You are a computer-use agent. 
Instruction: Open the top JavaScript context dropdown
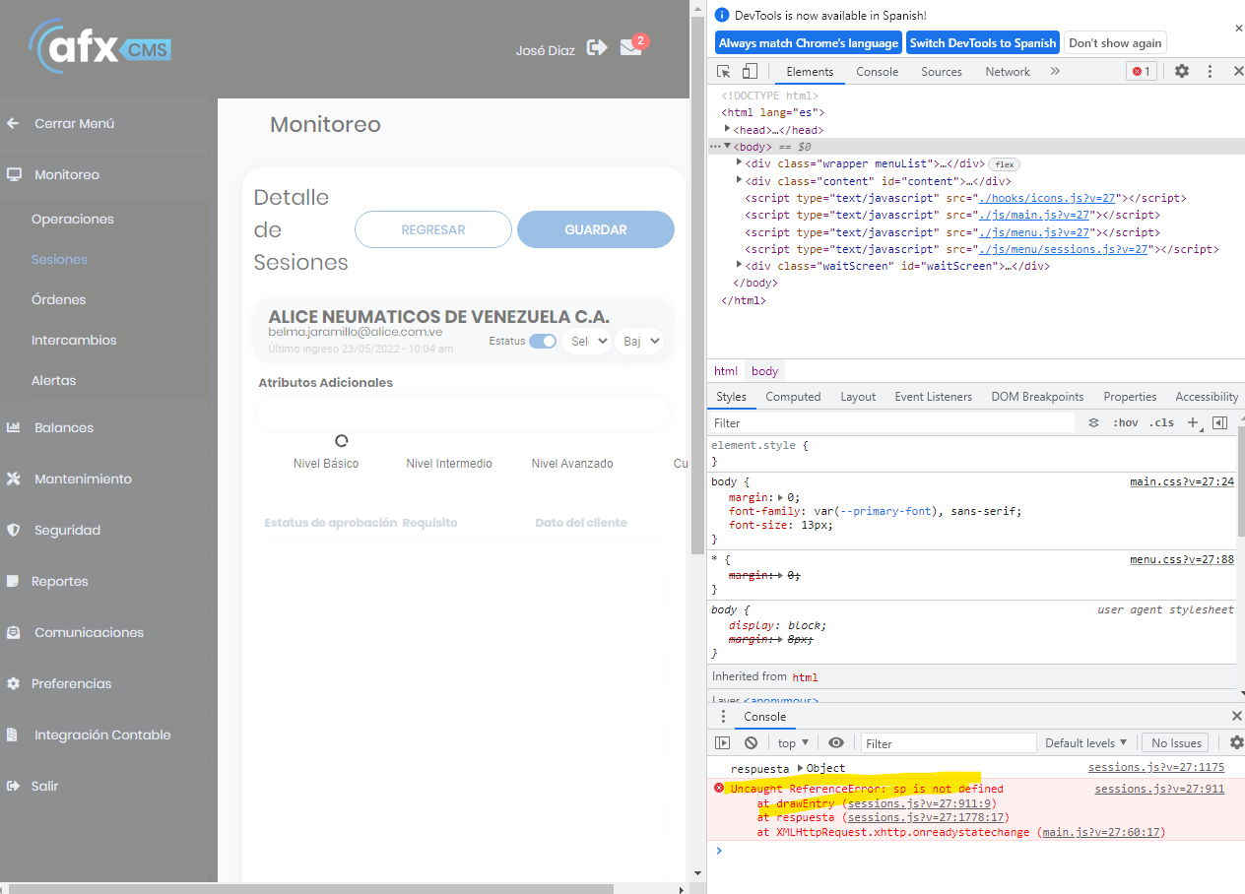(793, 743)
